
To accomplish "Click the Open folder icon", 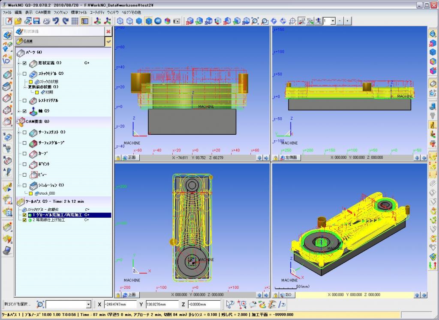I will [x=18, y=21].
